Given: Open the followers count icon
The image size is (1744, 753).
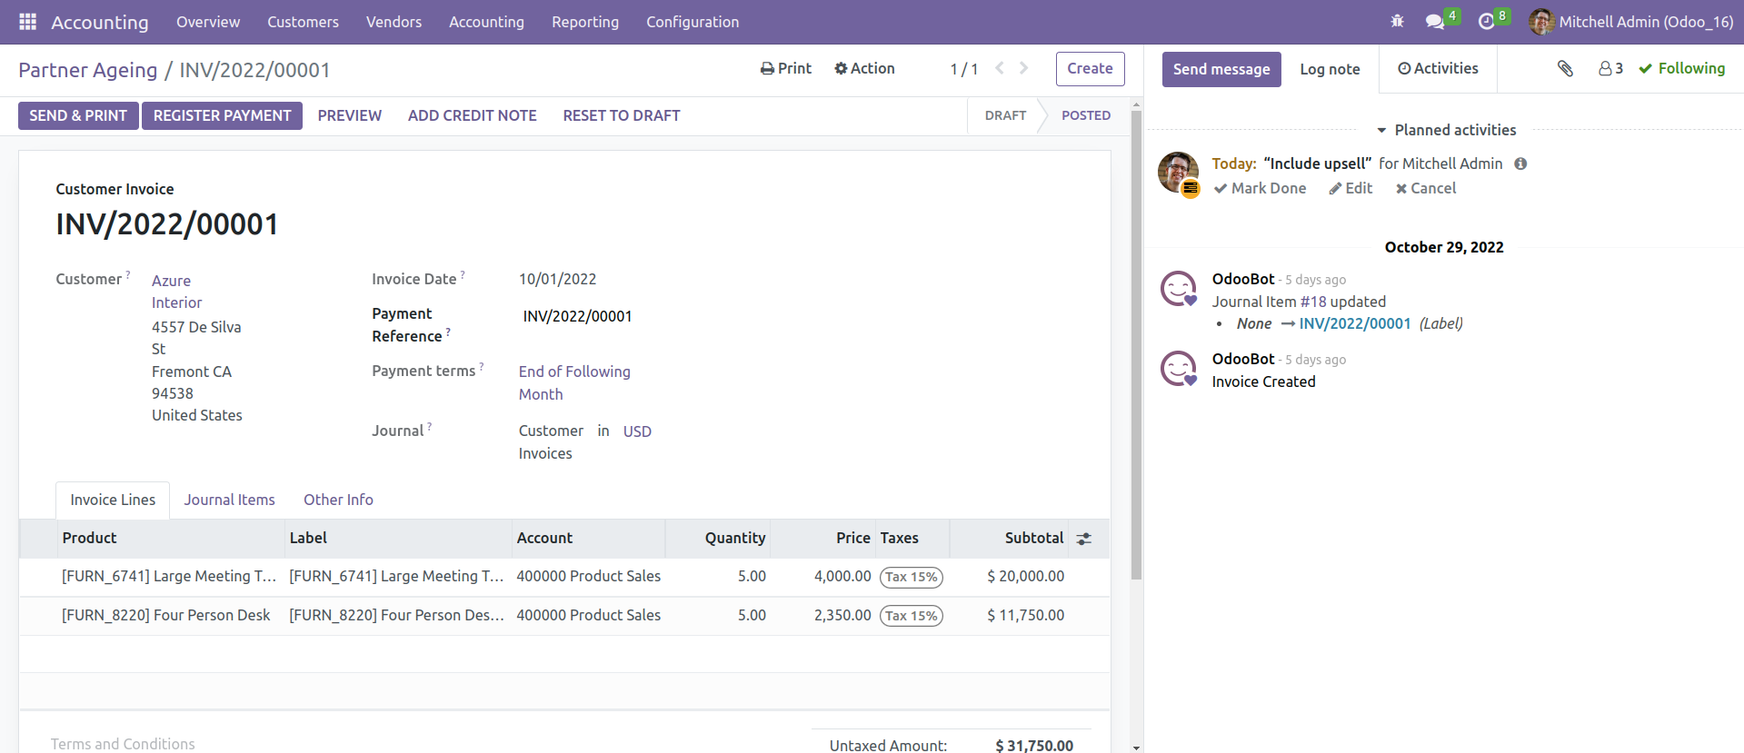Looking at the screenshot, I should [1610, 68].
